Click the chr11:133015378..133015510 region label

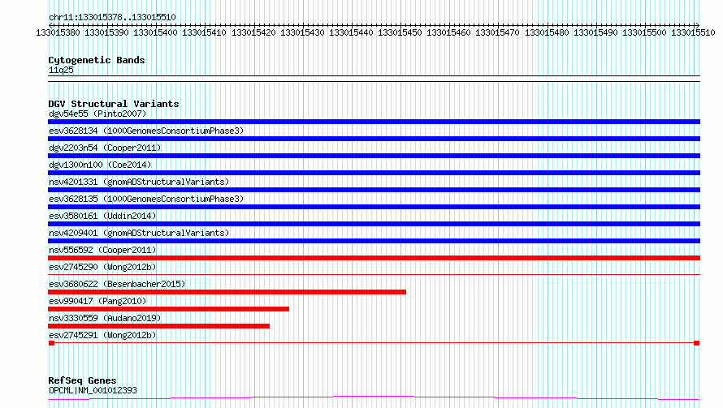pos(112,17)
